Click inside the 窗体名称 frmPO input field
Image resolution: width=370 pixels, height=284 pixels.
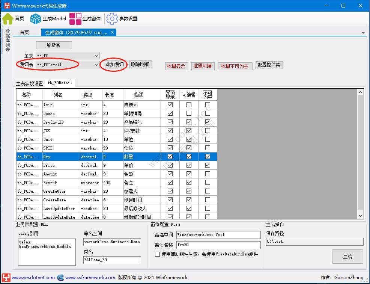click(x=218, y=245)
